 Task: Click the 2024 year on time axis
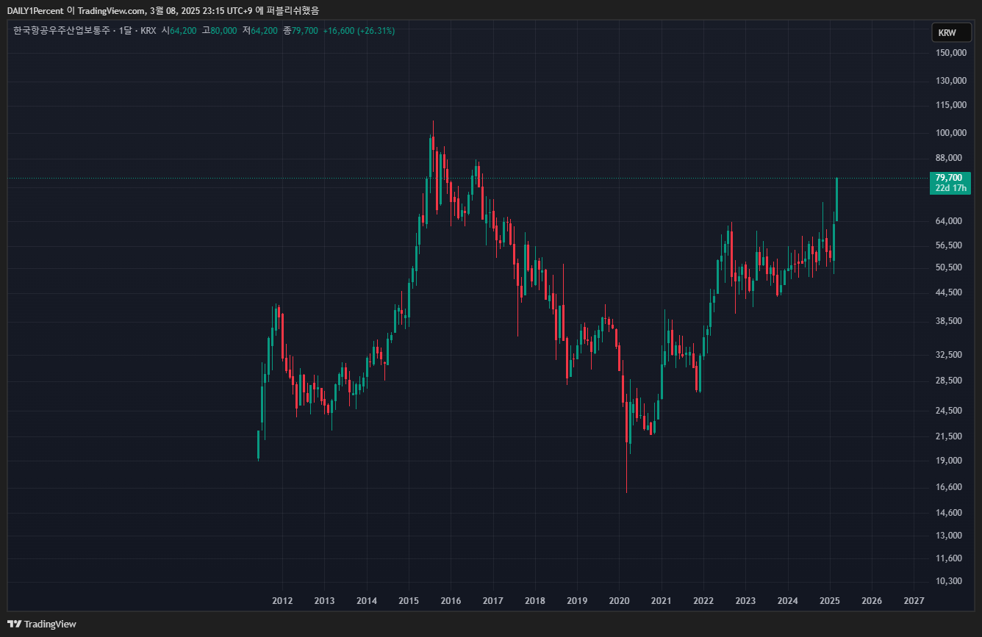[787, 601]
